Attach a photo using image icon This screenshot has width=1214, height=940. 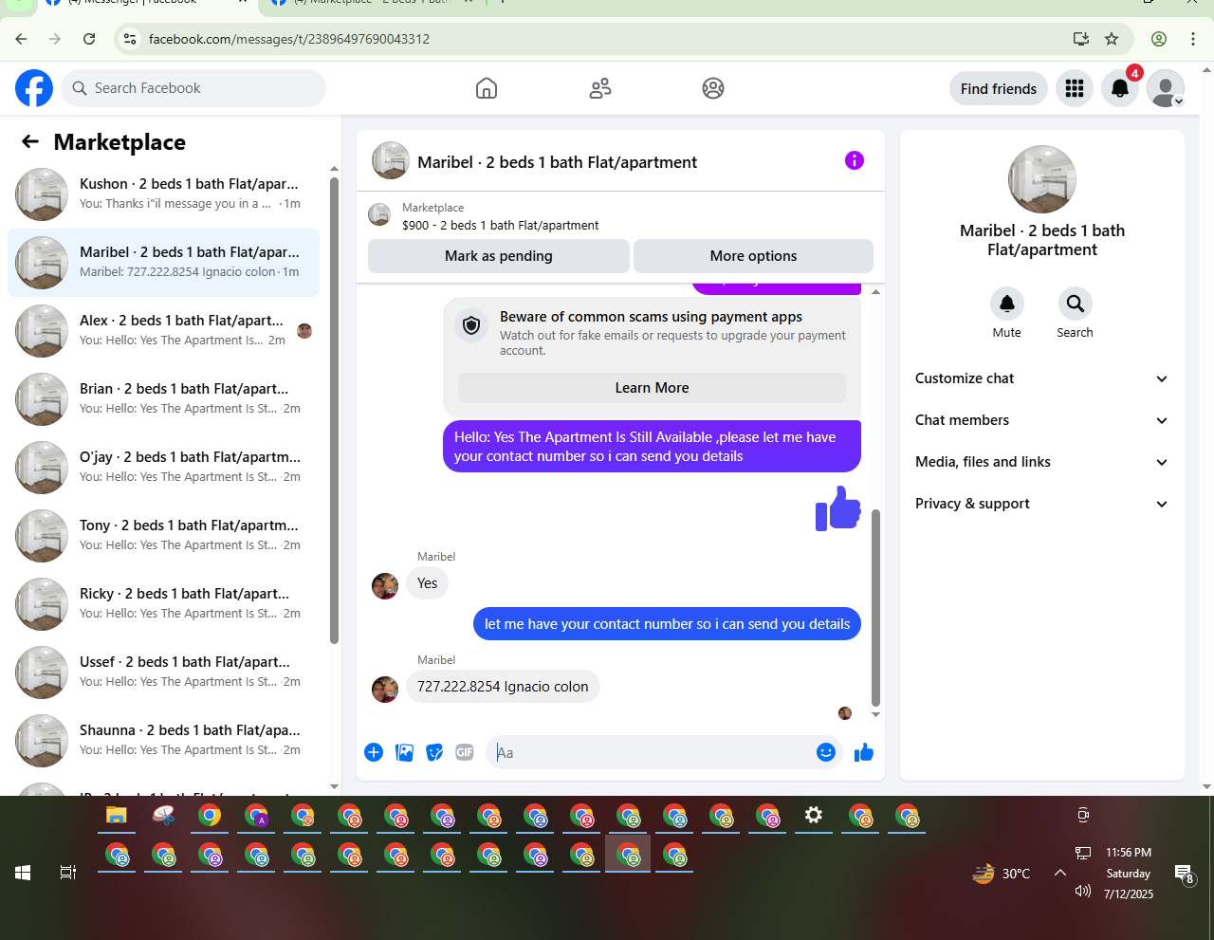405,752
